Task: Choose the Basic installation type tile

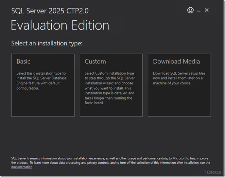Action: click(43, 85)
